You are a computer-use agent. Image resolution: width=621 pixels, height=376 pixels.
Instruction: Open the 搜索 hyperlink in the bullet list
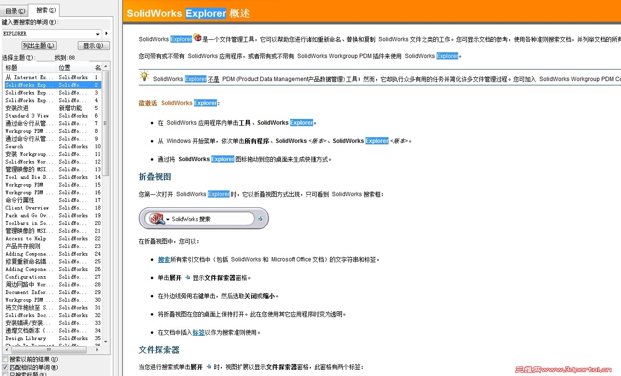(164, 259)
